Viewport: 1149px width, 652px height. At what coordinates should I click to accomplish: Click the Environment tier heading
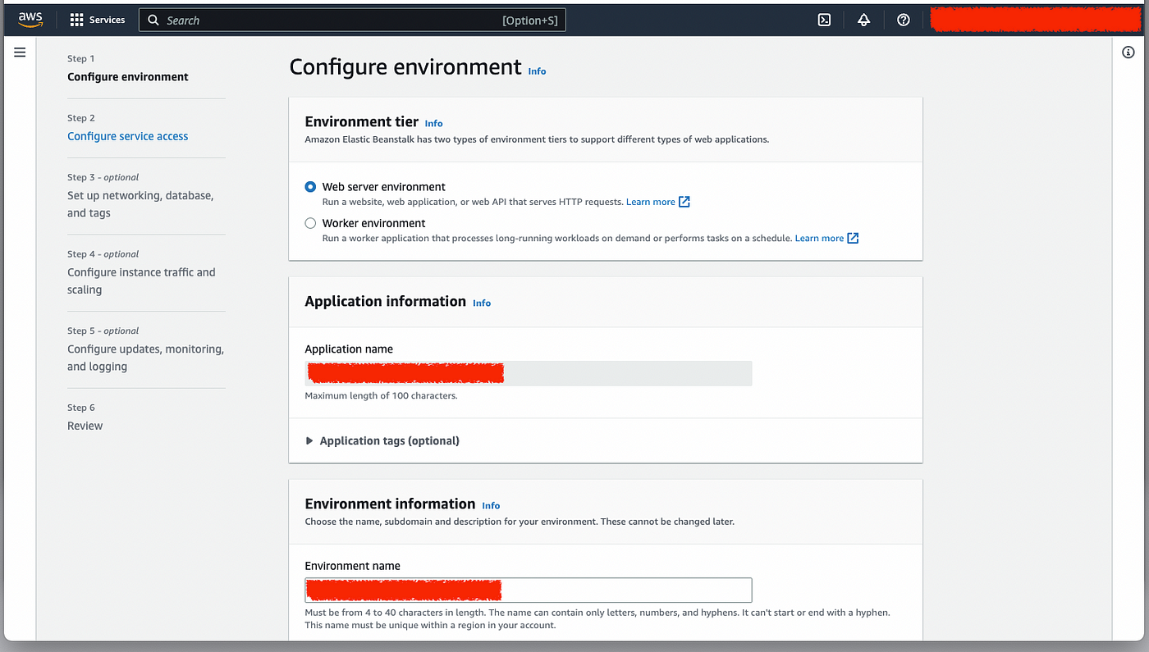coord(362,121)
